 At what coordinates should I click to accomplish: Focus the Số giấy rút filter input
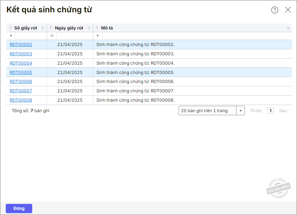coord(31,36)
